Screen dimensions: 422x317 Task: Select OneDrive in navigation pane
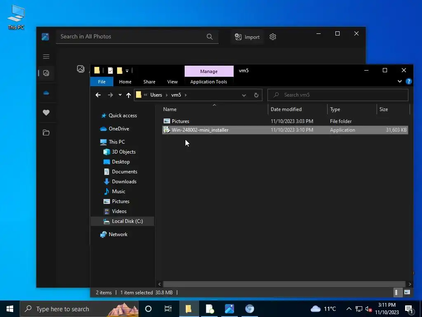point(119,129)
